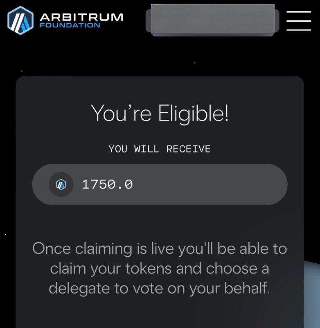Click the Arbitrum hexagon logo

tap(20, 20)
